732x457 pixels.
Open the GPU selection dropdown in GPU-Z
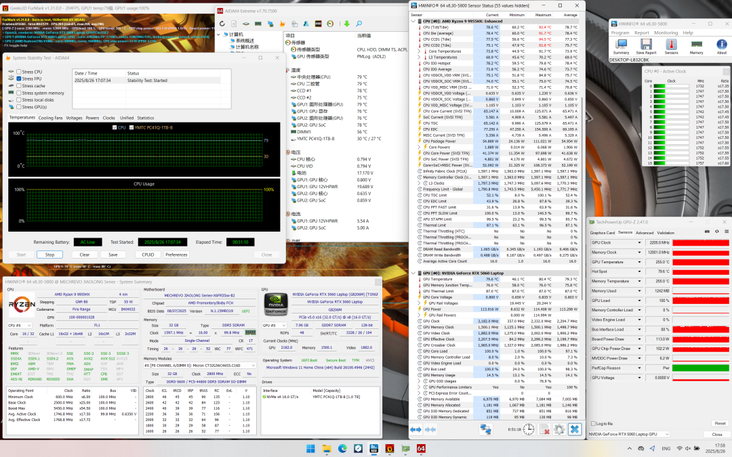[x=629, y=434]
